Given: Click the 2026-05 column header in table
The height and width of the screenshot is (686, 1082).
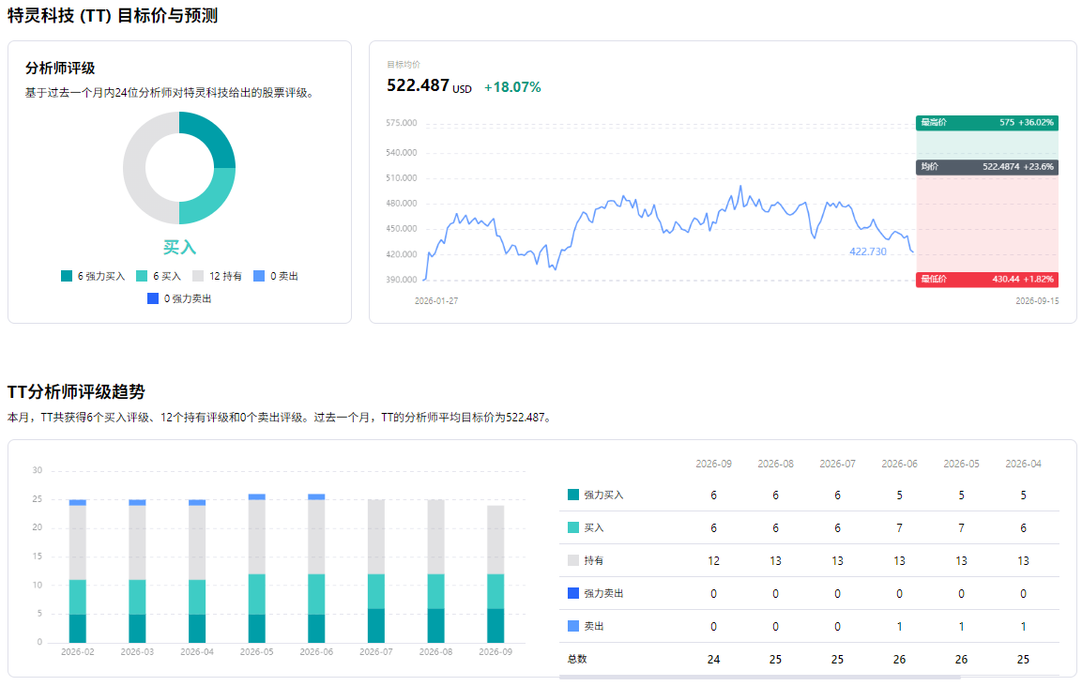Looking at the screenshot, I should [x=961, y=464].
